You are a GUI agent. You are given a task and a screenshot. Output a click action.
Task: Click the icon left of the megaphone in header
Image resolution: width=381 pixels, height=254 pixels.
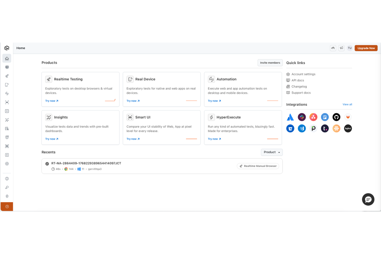333,48
